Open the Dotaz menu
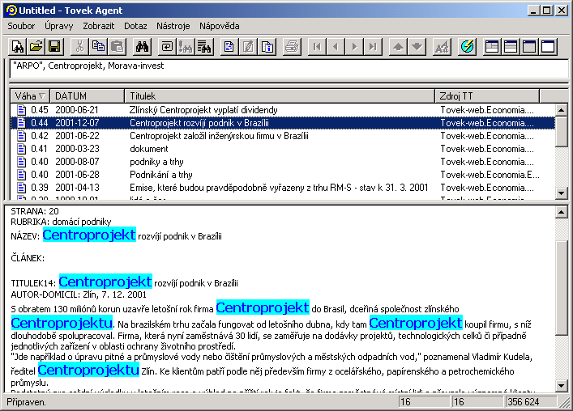 (135, 26)
